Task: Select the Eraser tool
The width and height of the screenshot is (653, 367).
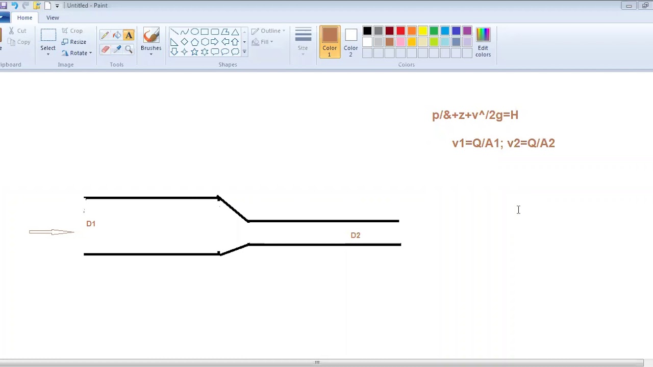Action: click(x=105, y=49)
